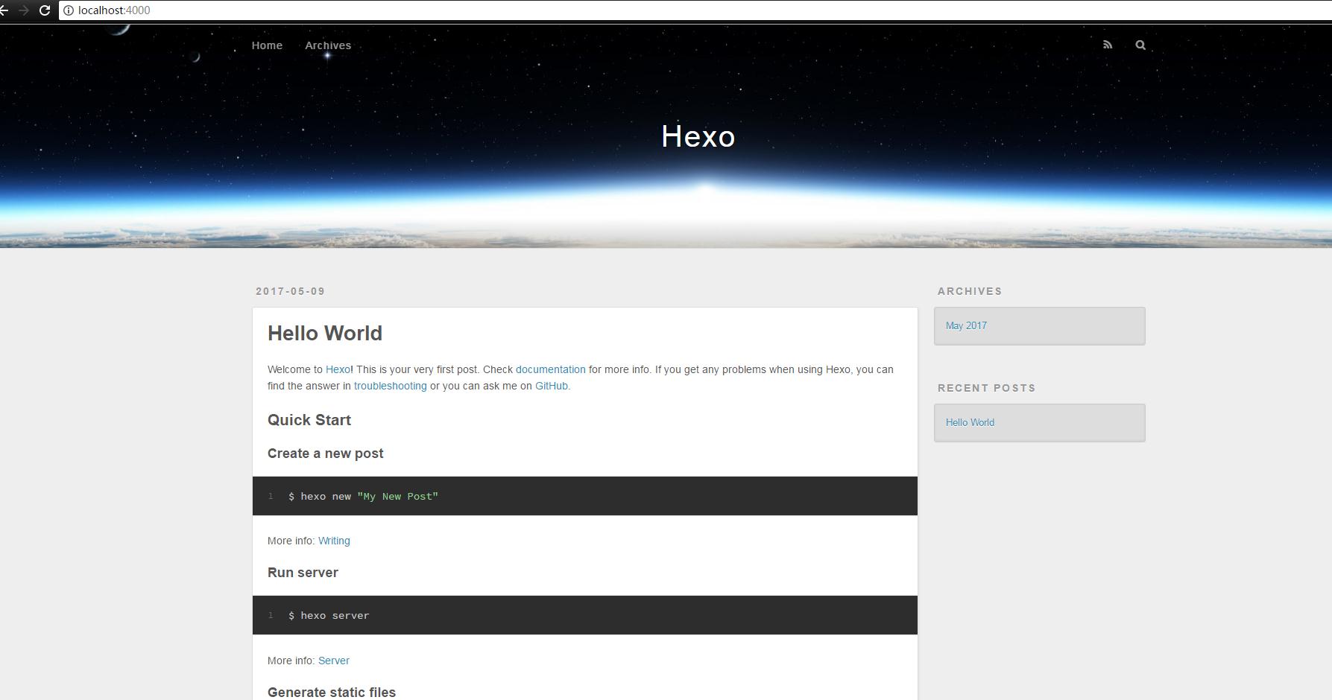This screenshot has width=1332, height=700.
Task: Click the Quick Start heading
Action: pos(309,420)
